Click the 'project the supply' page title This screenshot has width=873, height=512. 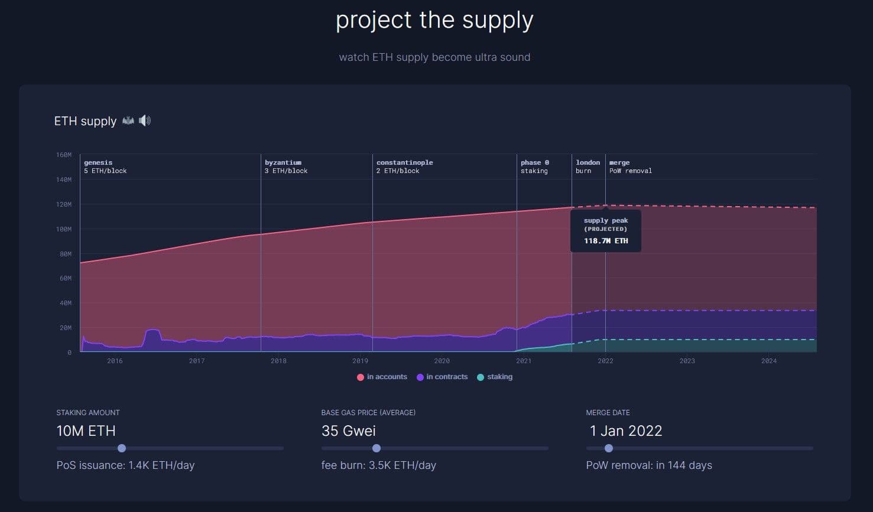(434, 20)
